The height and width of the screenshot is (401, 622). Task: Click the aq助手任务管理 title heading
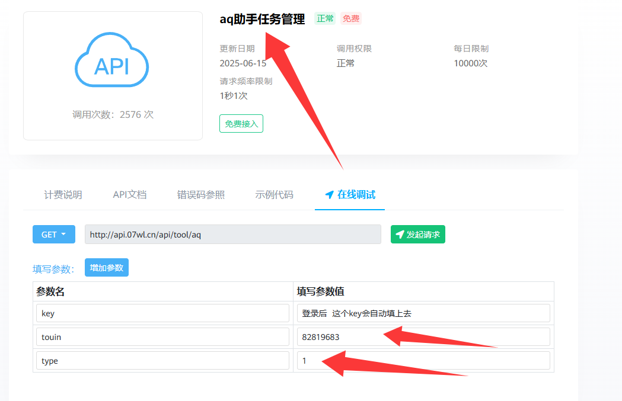pyautogui.click(x=262, y=19)
